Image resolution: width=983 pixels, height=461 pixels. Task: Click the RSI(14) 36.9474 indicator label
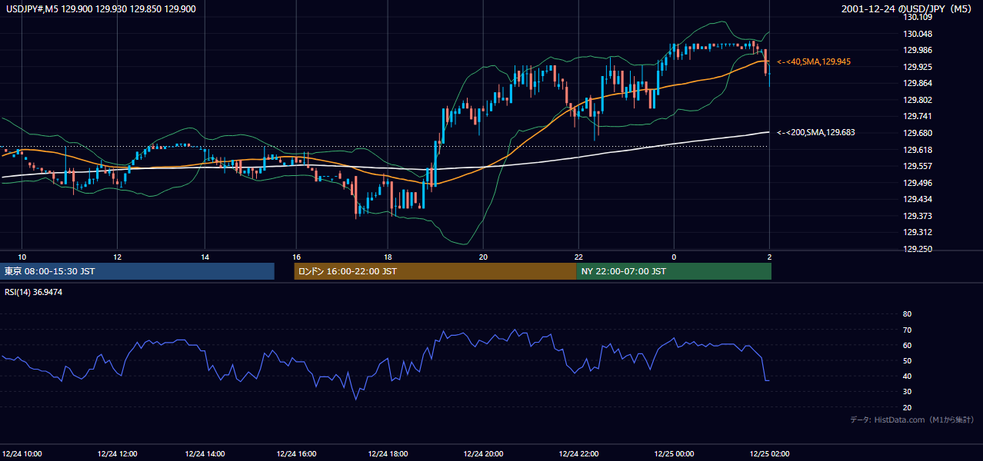(33, 292)
